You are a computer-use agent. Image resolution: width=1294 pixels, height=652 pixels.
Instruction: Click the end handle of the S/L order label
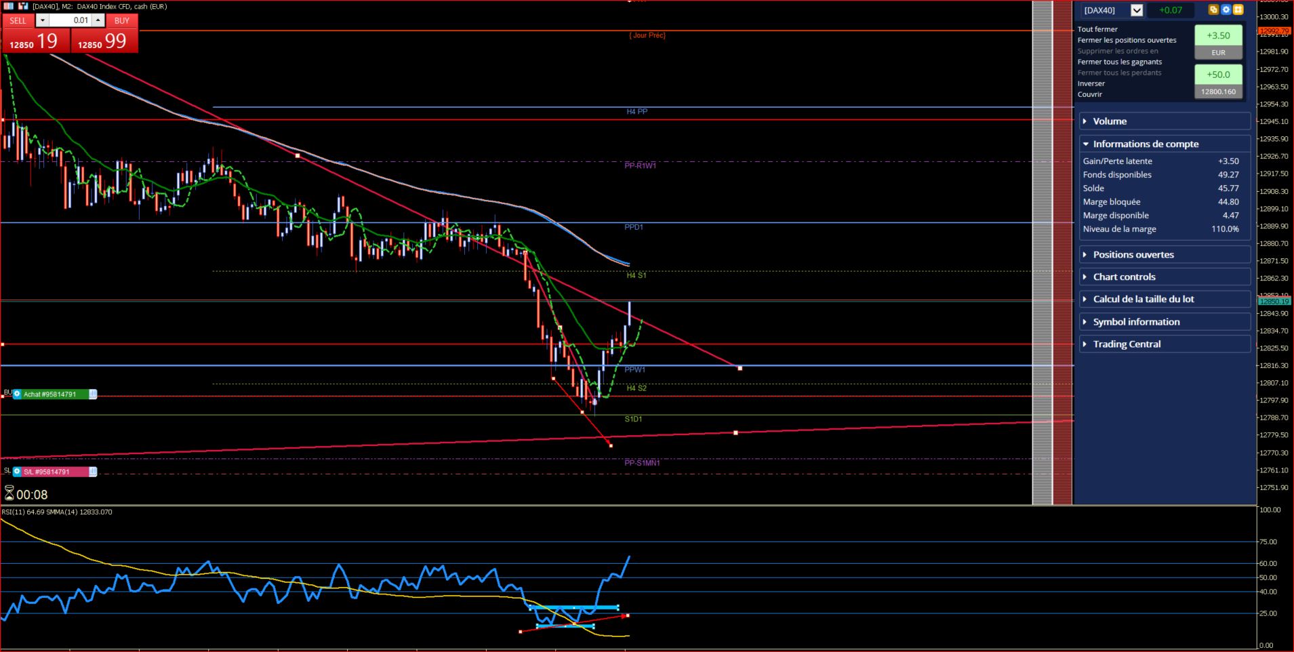point(93,472)
